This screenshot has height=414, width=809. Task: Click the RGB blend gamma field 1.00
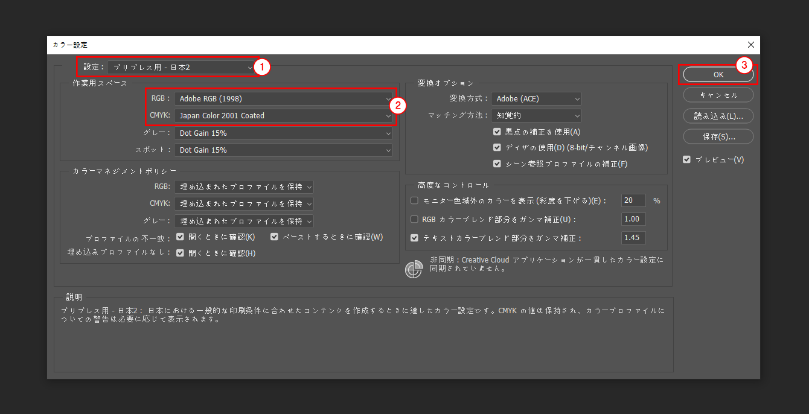pos(633,219)
